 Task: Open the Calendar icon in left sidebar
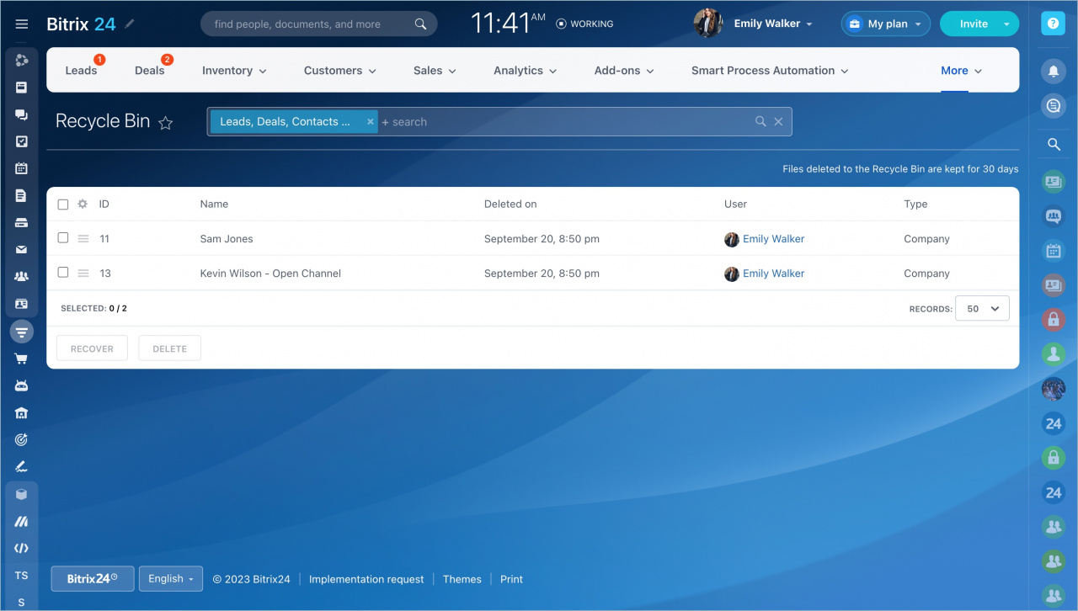pyautogui.click(x=22, y=168)
